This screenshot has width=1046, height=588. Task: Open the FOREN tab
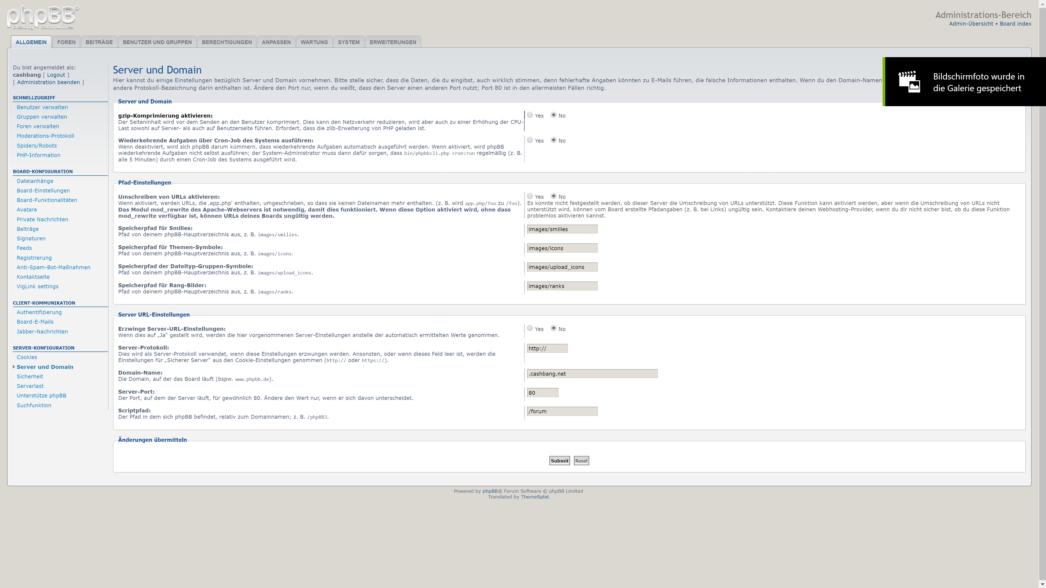66,42
